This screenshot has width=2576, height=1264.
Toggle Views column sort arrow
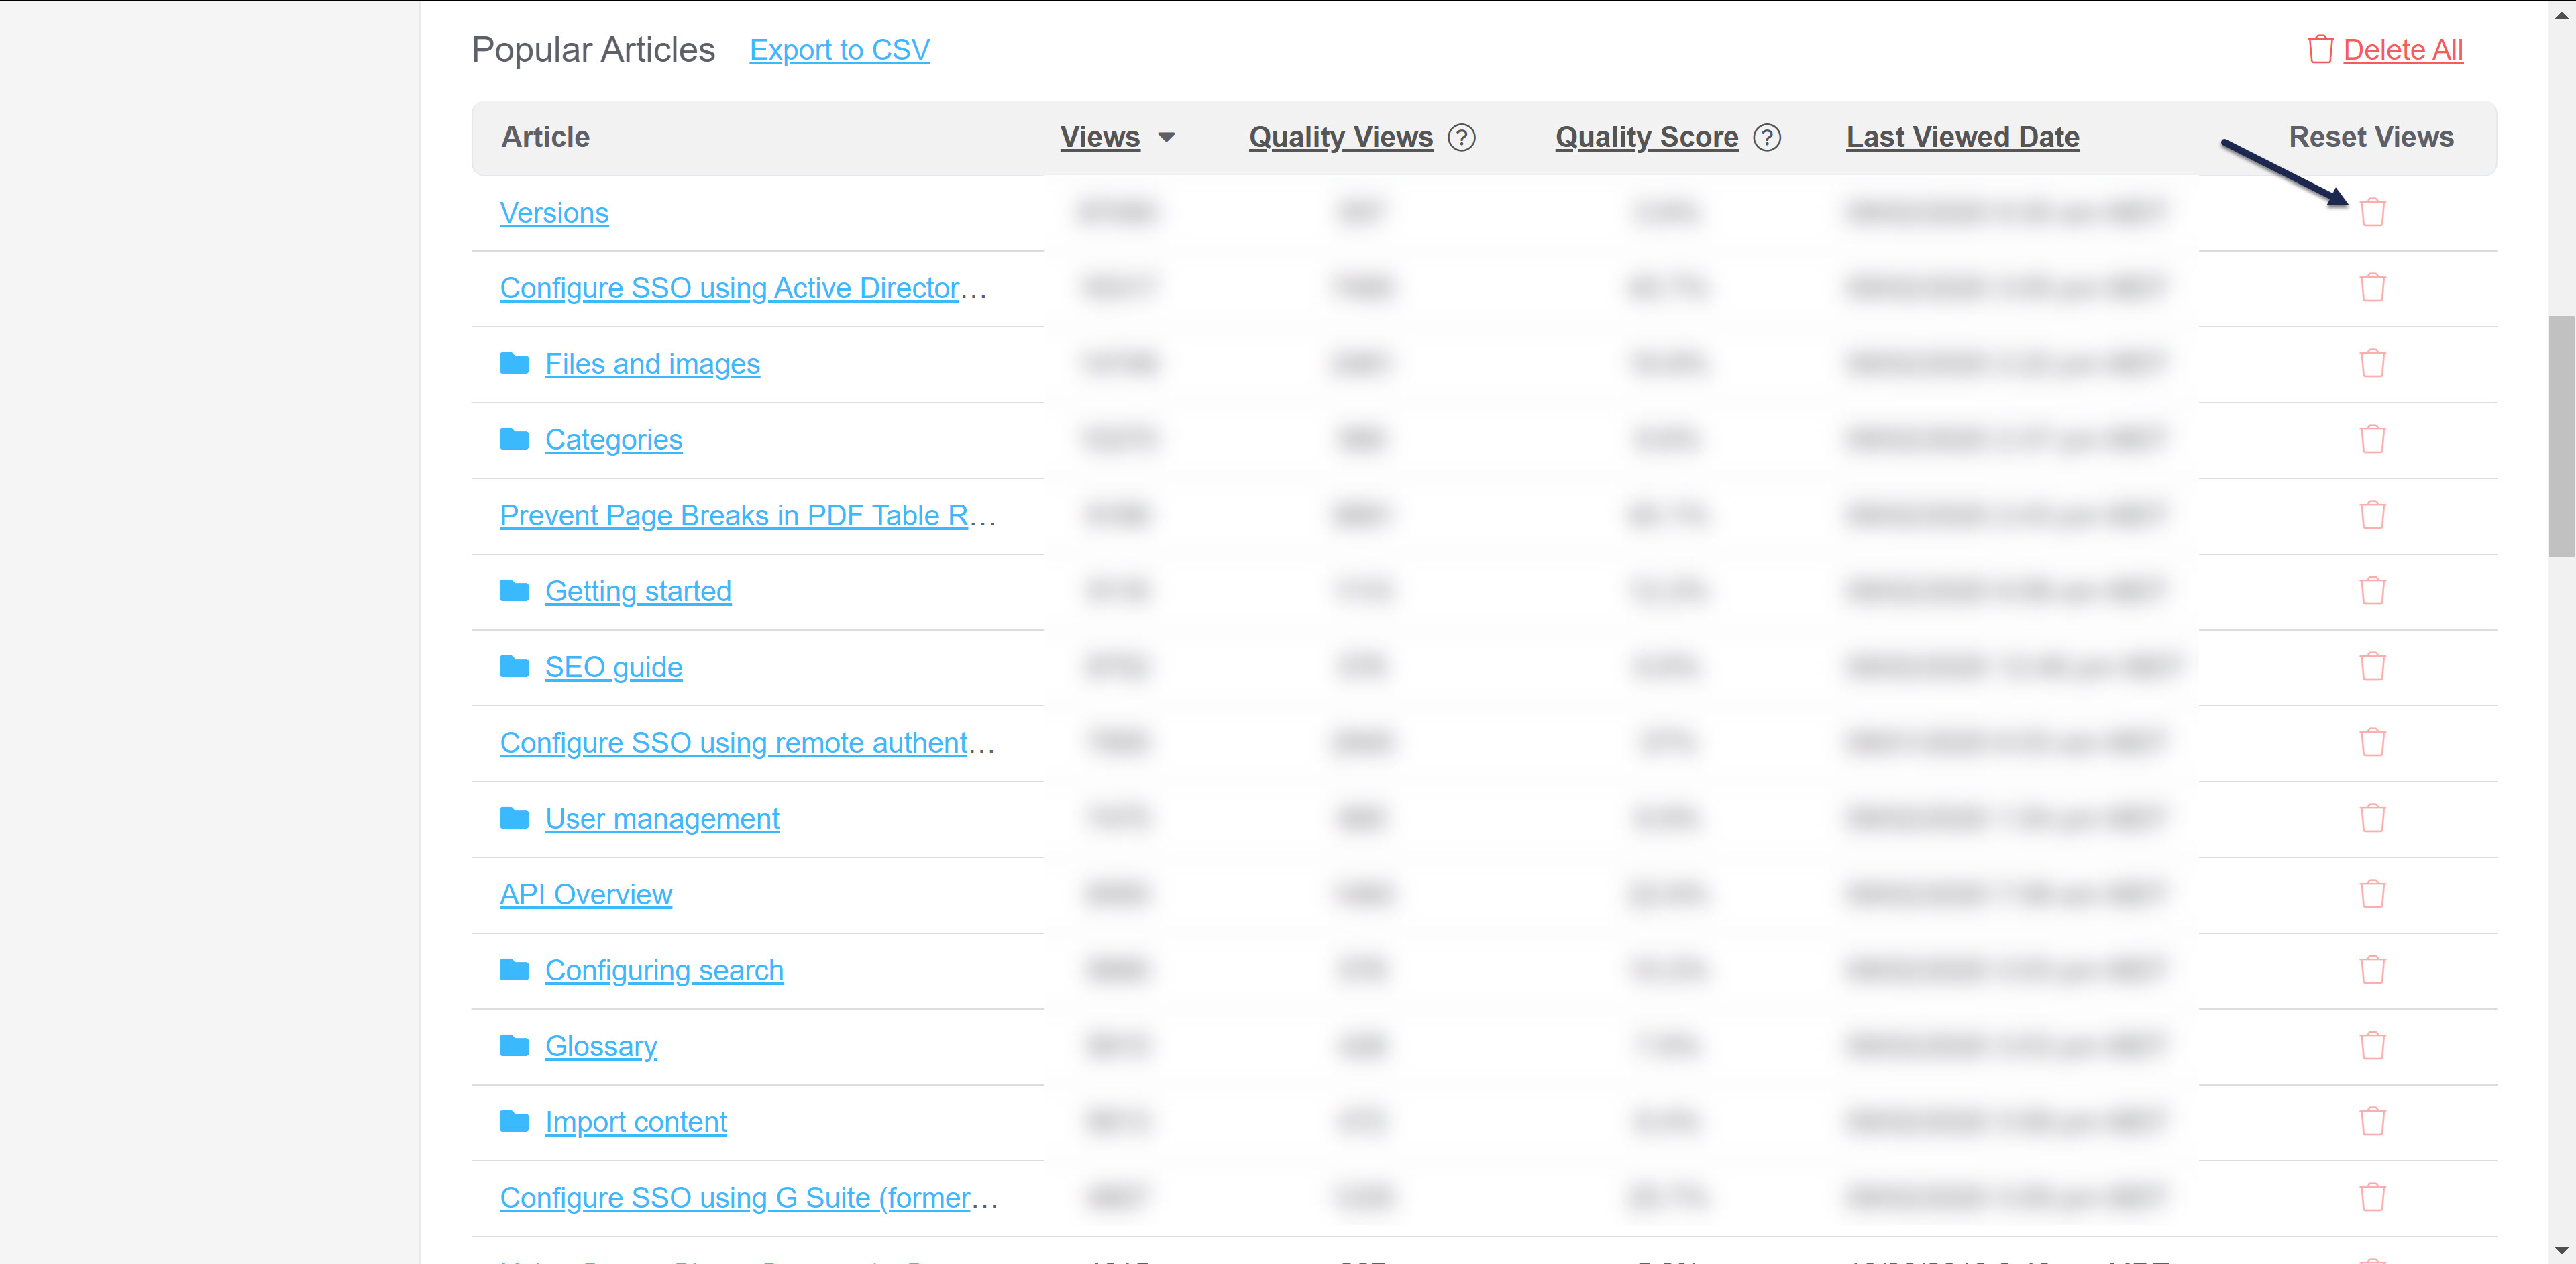[x=1166, y=137]
